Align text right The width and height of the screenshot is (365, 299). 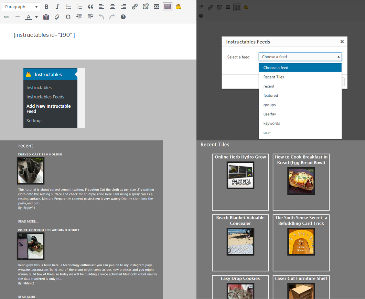(124, 7)
